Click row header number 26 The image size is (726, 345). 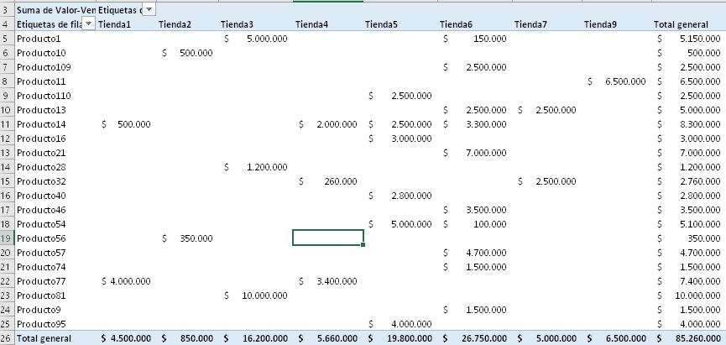click(7, 338)
